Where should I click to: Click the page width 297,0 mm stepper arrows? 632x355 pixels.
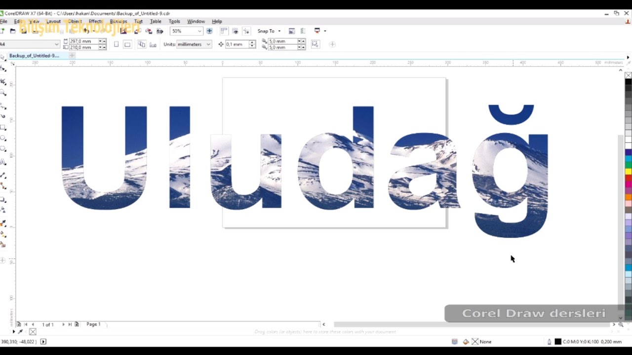tap(101, 41)
